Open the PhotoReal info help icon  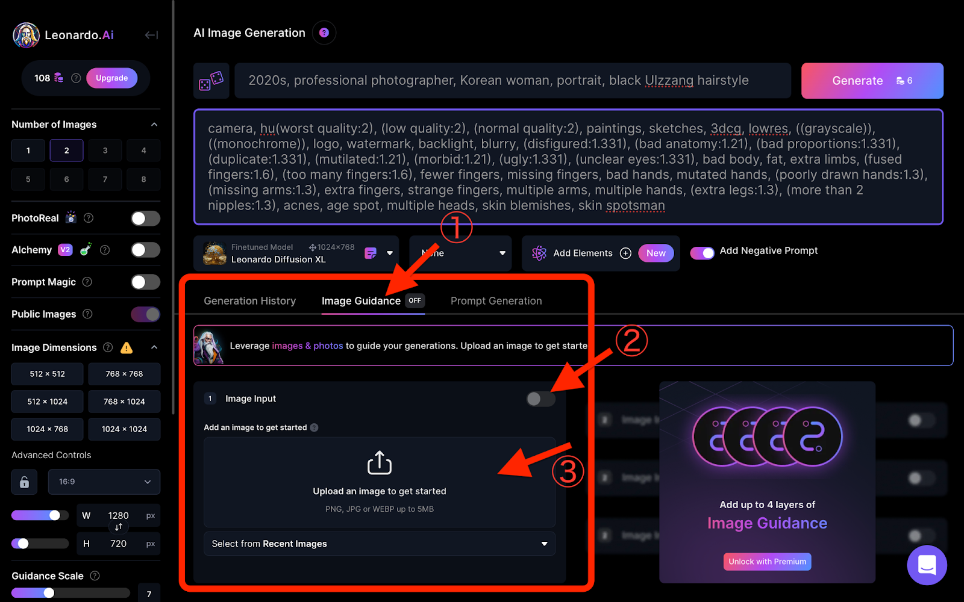click(89, 218)
